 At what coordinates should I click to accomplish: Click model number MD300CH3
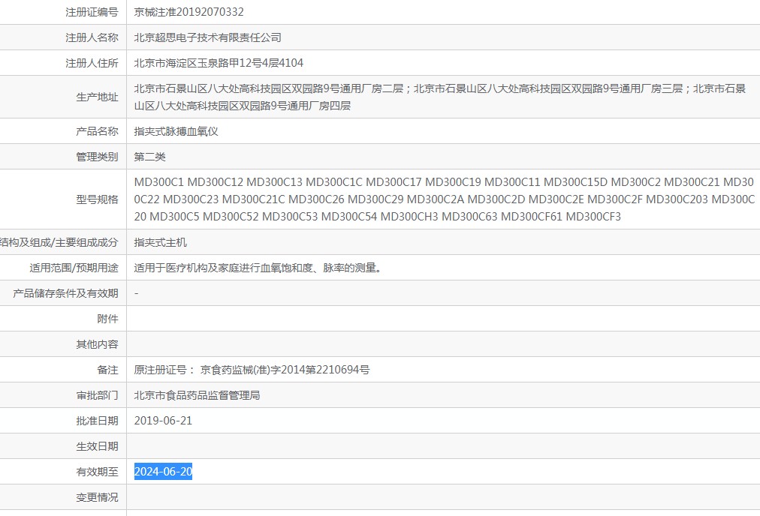pyautogui.click(x=409, y=217)
